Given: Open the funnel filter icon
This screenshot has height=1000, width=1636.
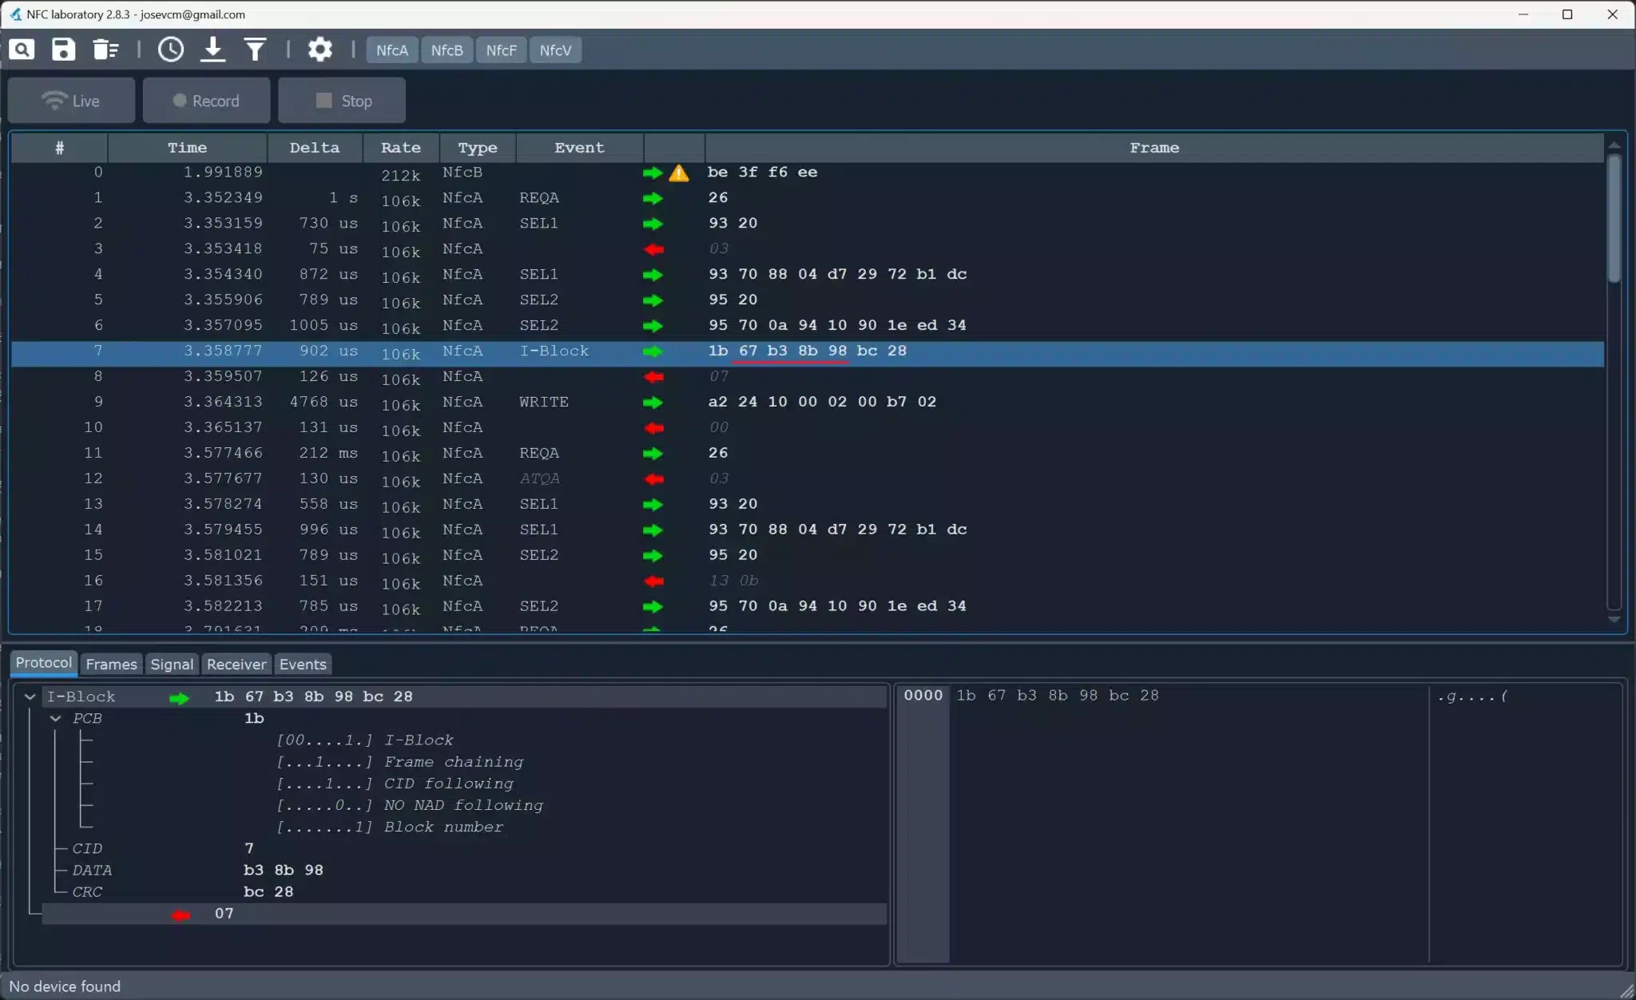Looking at the screenshot, I should 255,50.
